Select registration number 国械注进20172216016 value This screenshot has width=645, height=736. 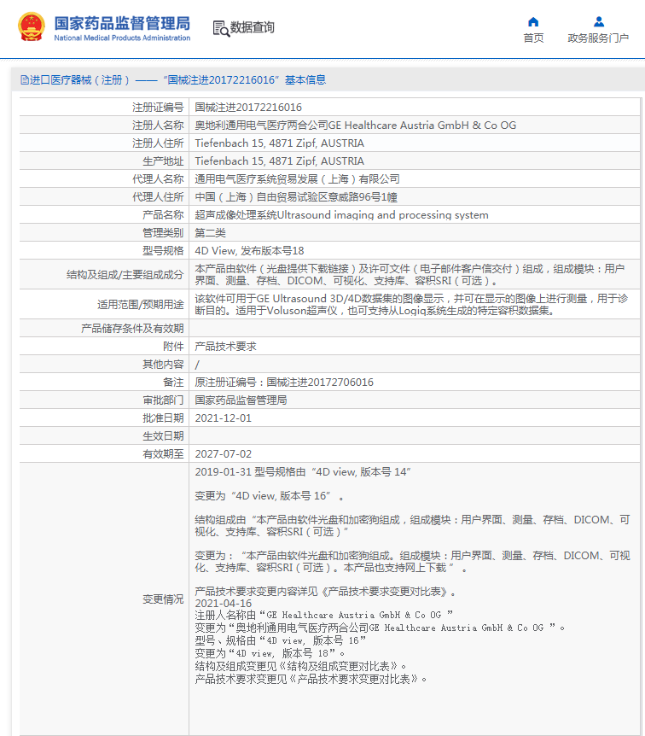(248, 108)
